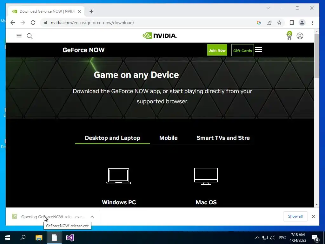Open tab search chevron in title bar
Screen dimensions: 325x244
pos(268,8)
